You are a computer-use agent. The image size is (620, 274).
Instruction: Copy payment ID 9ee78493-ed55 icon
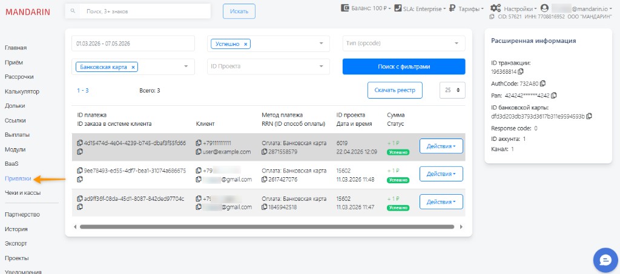click(x=80, y=171)
